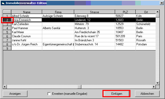Click the Einfügen button

coord(117,94)
